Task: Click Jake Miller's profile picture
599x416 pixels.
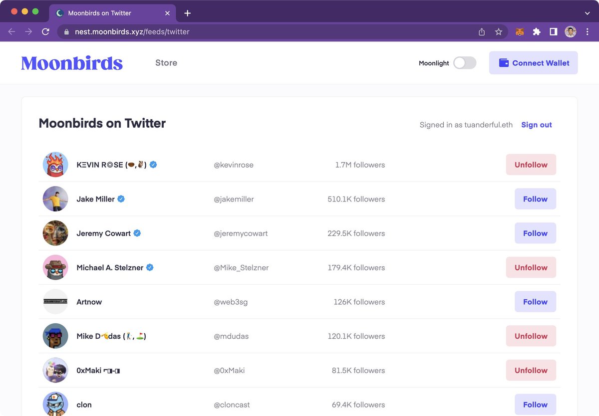Action: [55, 199]
